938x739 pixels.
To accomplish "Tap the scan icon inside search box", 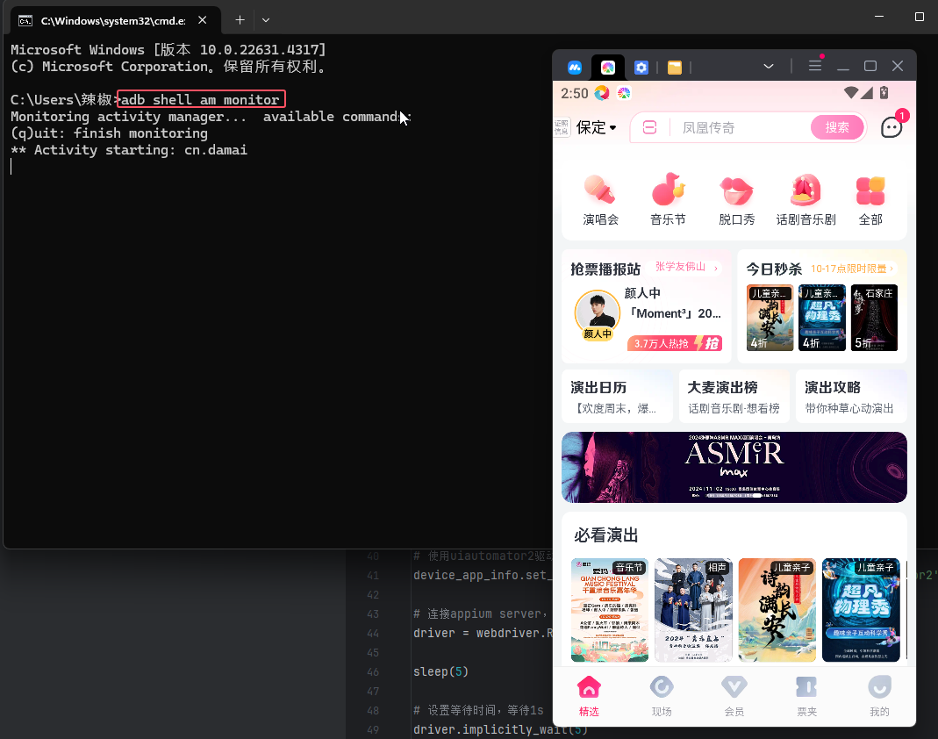I will click(x=649, y=127).
